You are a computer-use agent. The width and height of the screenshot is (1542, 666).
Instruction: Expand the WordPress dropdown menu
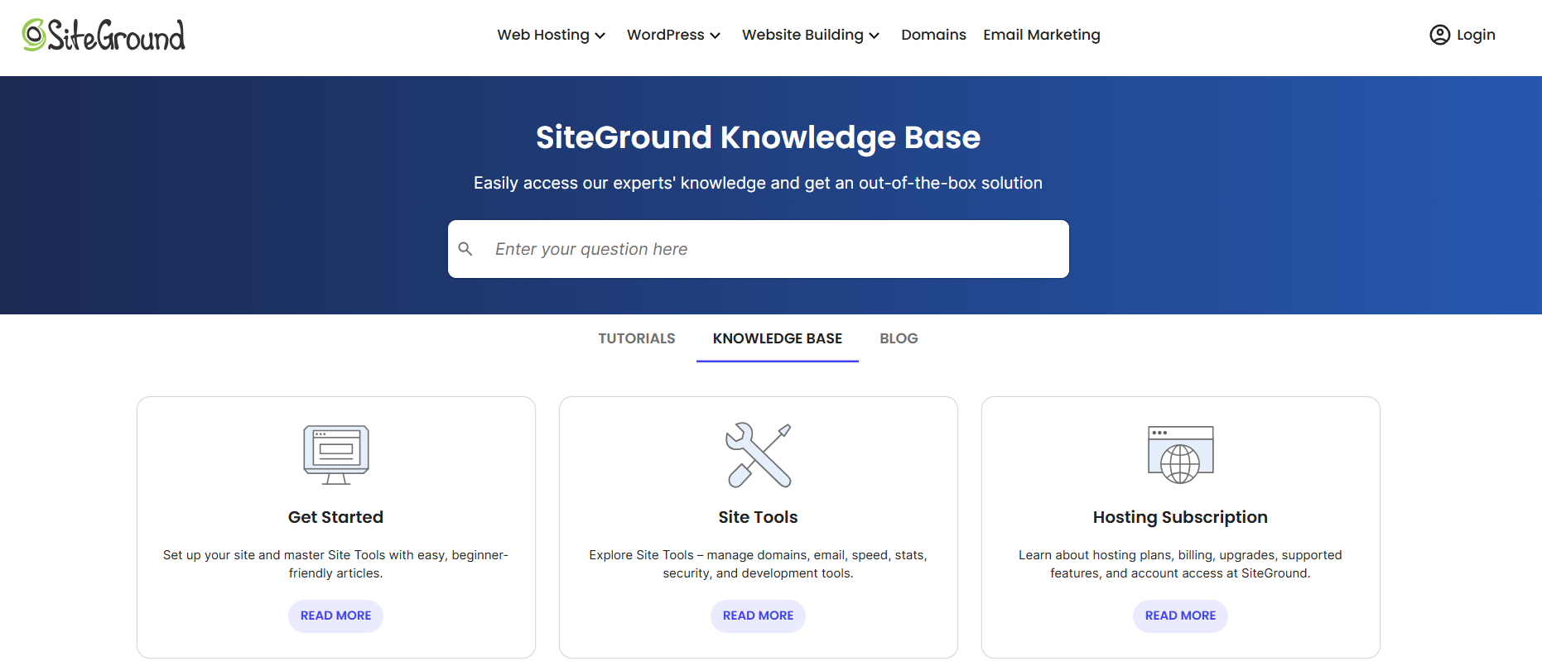(x=673, y=35)
